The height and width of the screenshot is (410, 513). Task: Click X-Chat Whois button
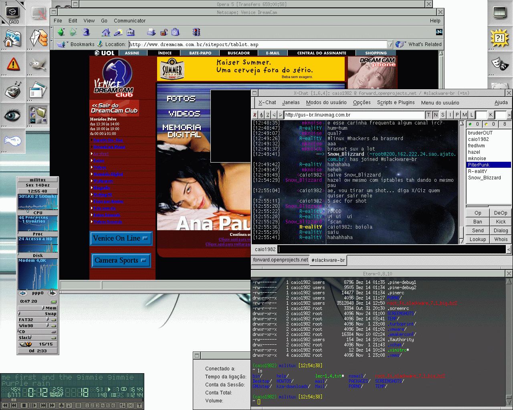[501, 239]
